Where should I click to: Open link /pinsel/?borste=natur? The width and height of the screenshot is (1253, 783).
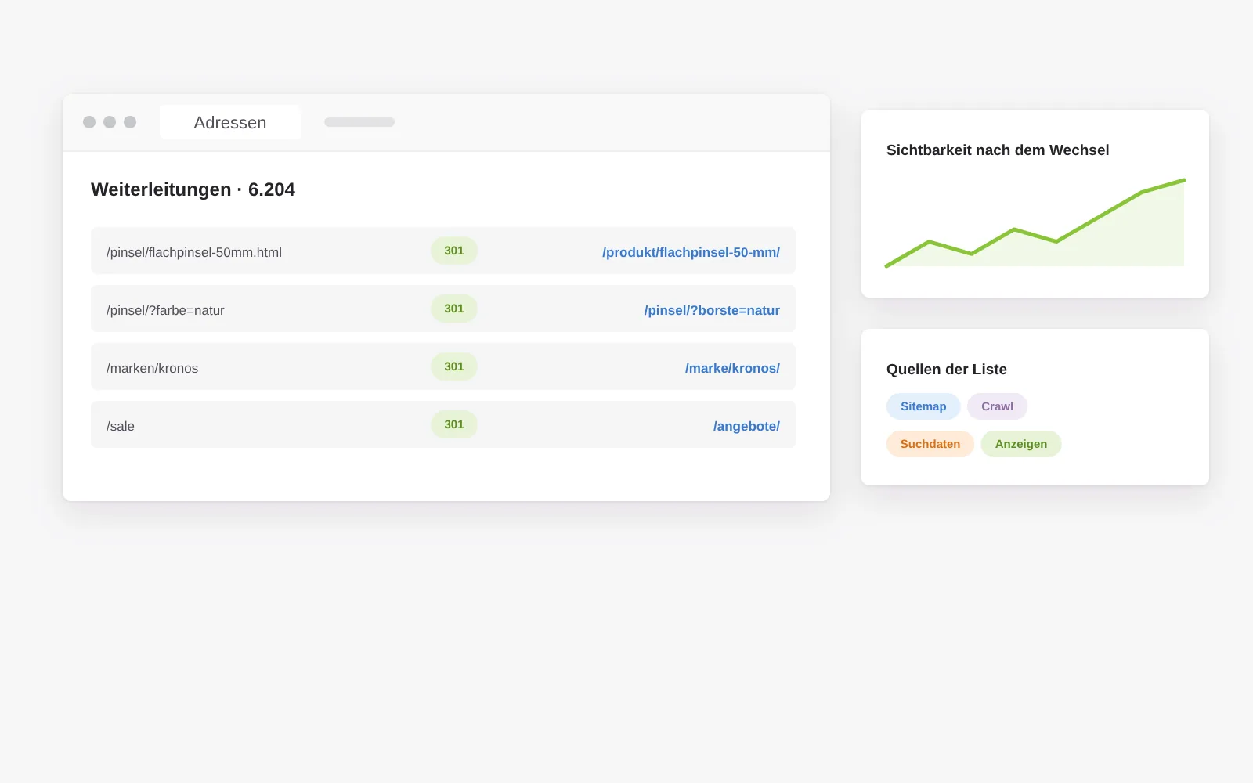pos(712,310)
